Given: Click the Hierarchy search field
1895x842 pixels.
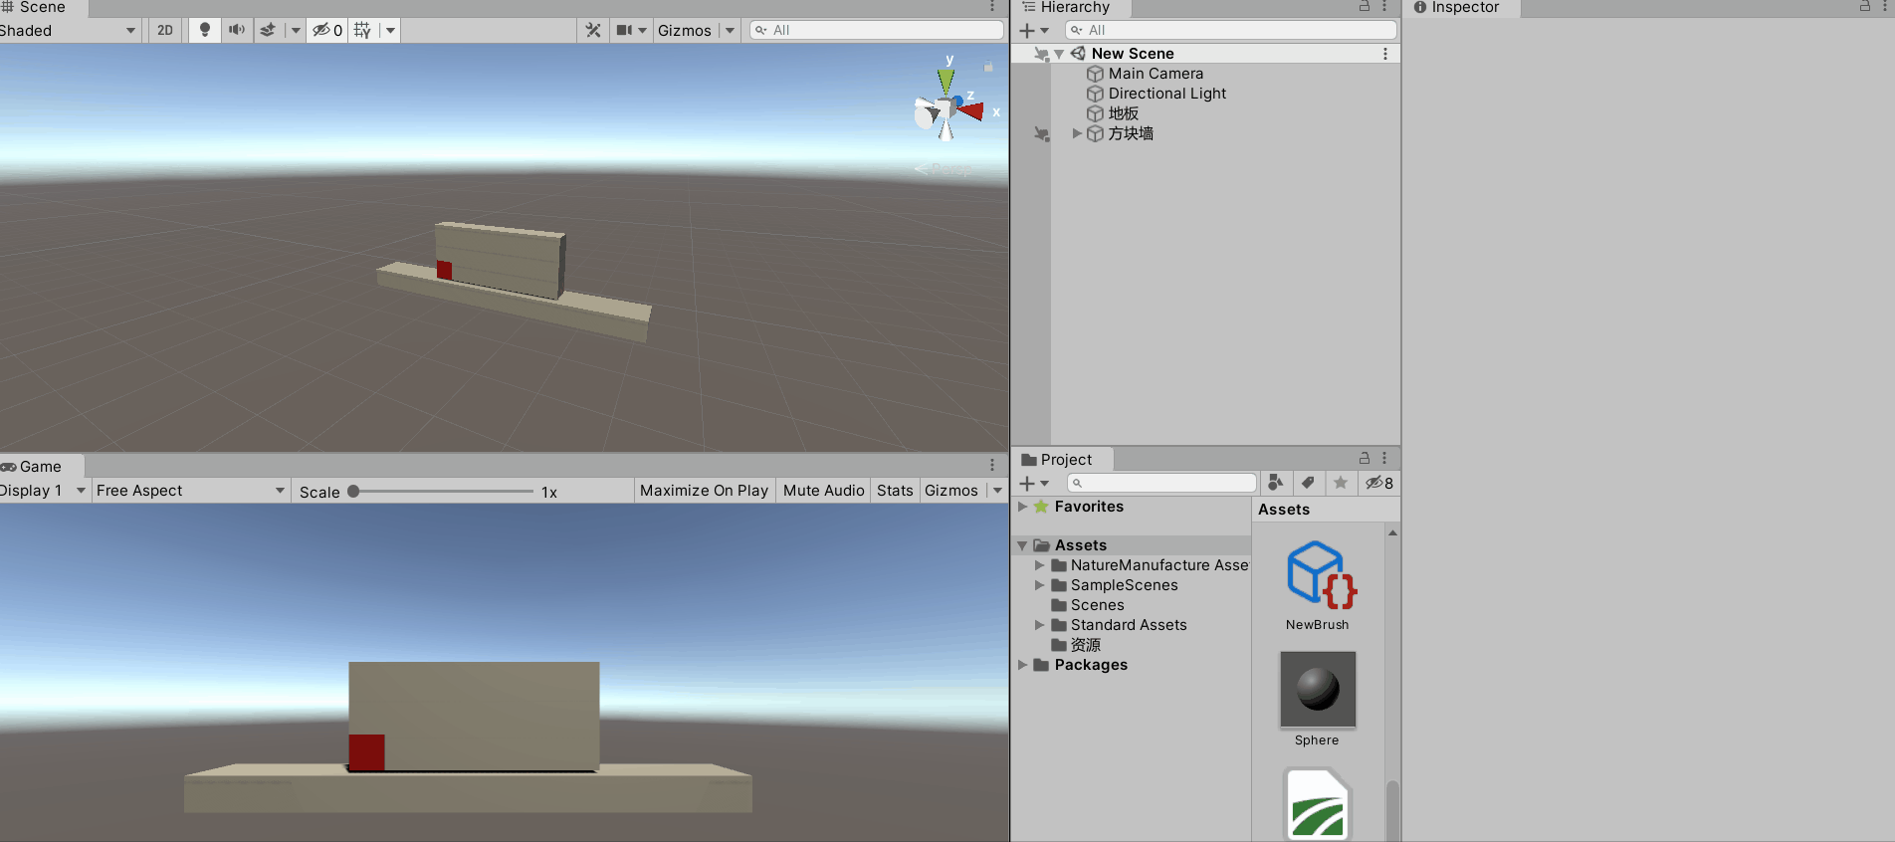Looking at the screenshot, I should (1230, 30).
